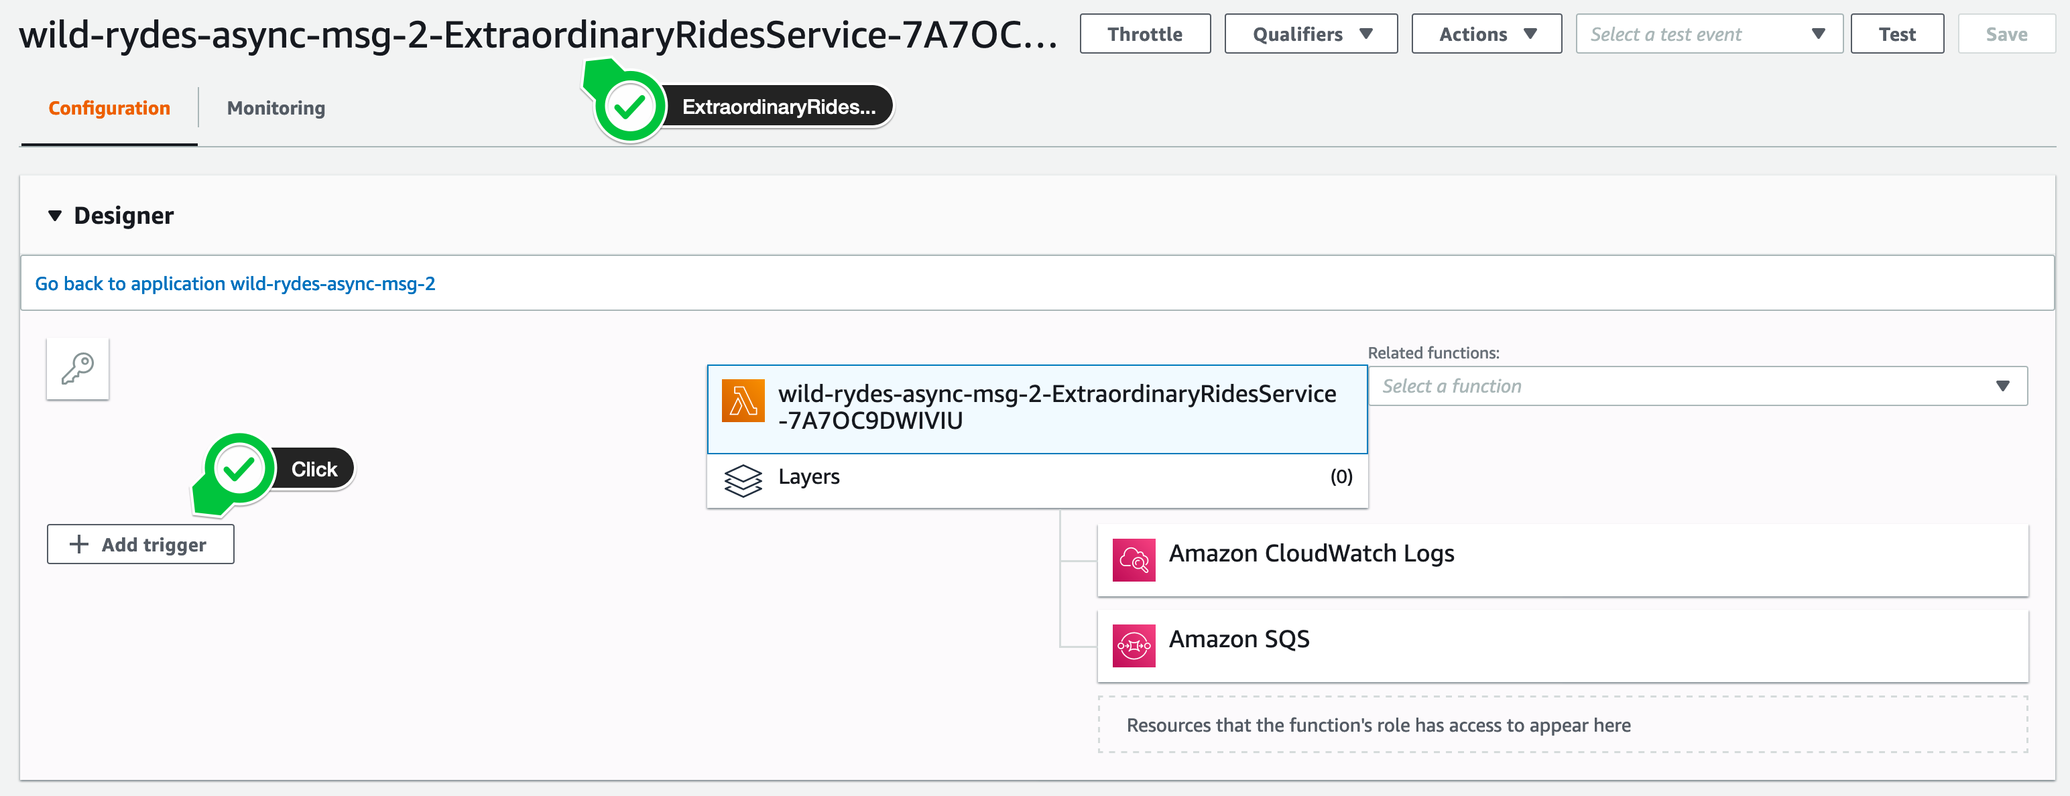Open the Qualifiers dropdown
The width and height of the screenshot is (2070, 796).
[1311, 34]
